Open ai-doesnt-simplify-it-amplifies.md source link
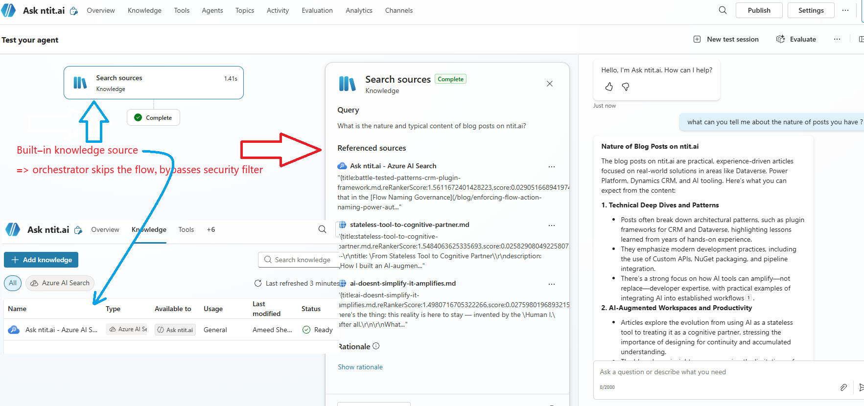The width and height of the screenshot is (864, 406). pyautogui.click(x=403, y=283)
